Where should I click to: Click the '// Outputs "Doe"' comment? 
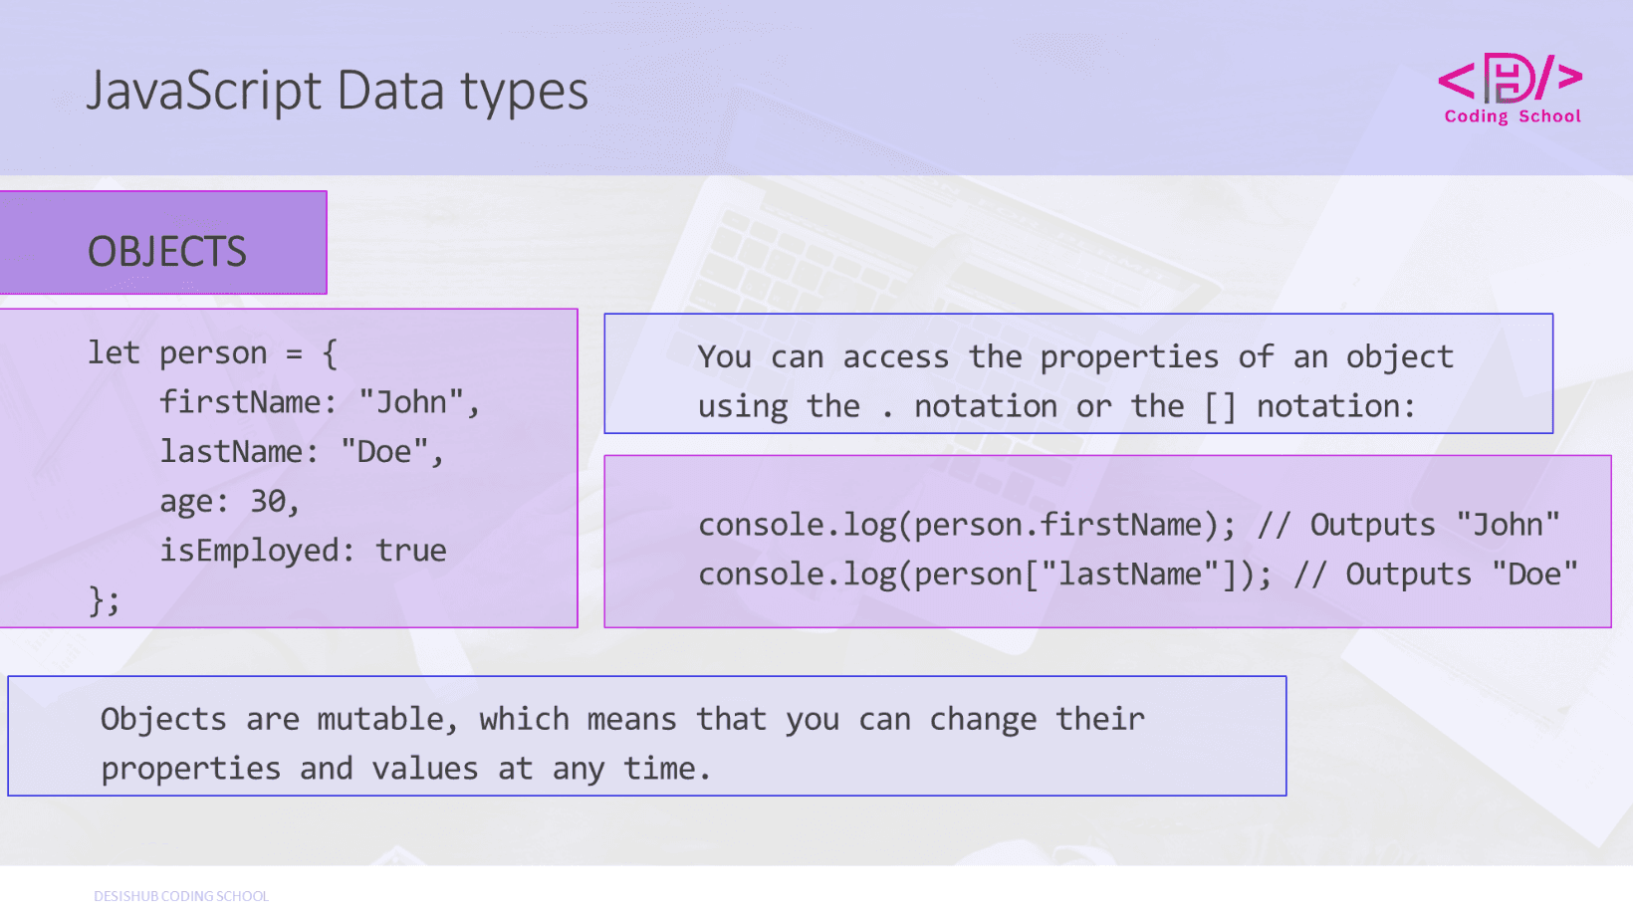pyautogui.click(x=1435, y=575)
